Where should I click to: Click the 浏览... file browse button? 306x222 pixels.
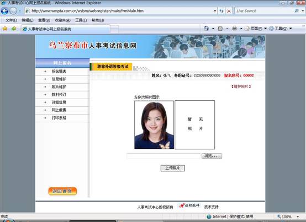(212, 156)
